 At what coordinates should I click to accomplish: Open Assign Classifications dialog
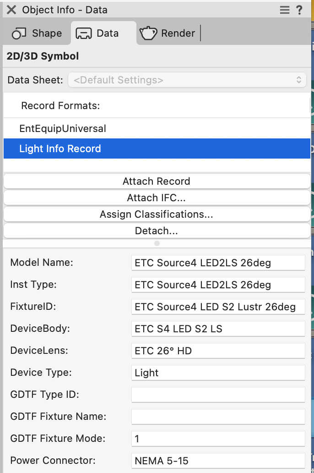point(157,214)
